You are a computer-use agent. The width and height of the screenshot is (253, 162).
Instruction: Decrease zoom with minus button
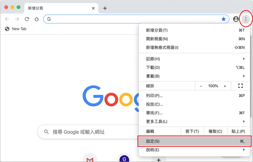201,86
